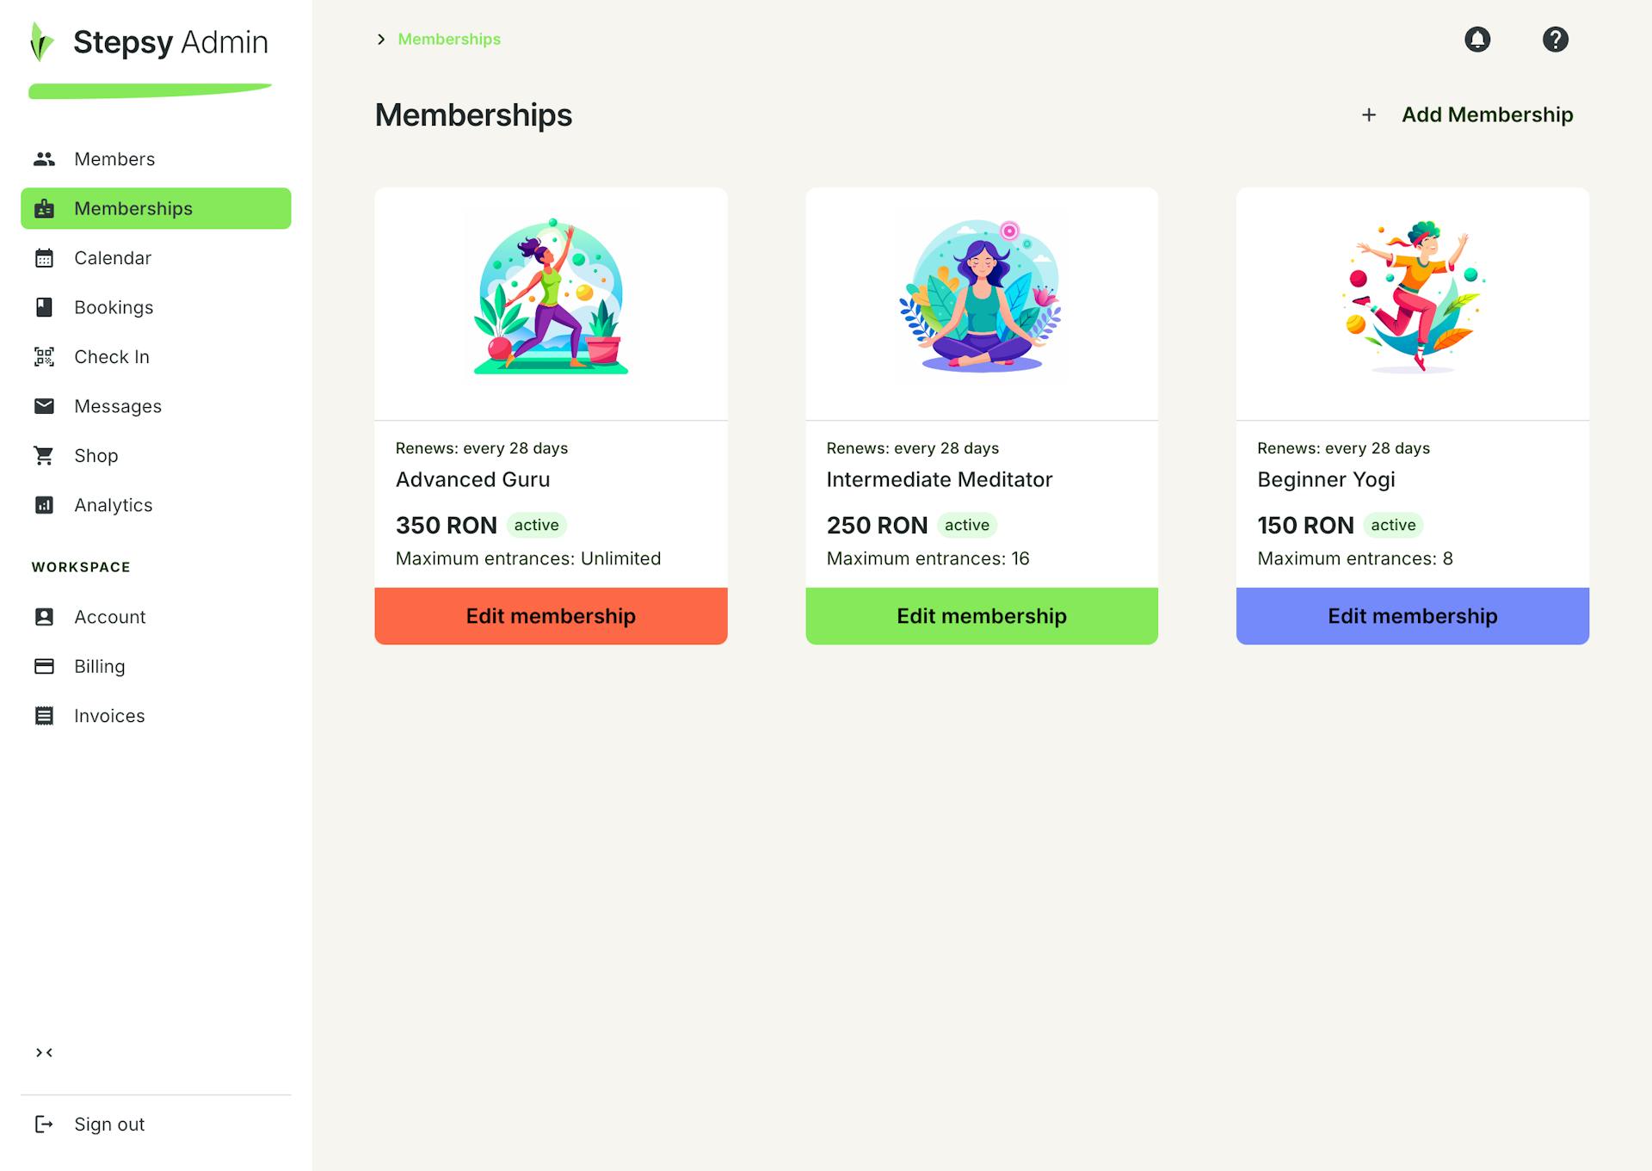This screenshot has width=1652, height=1171.
Task: Open the Members page
Action: (114, 159)
